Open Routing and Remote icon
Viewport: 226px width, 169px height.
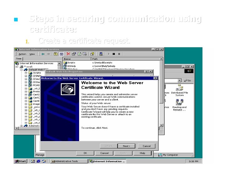[180, 105]
